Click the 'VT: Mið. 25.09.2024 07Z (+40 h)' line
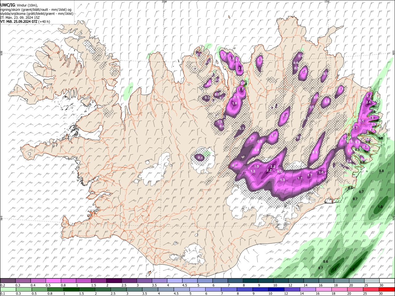Image resolution: width=395 pixels, height=296 pixels. click(25, 22)
